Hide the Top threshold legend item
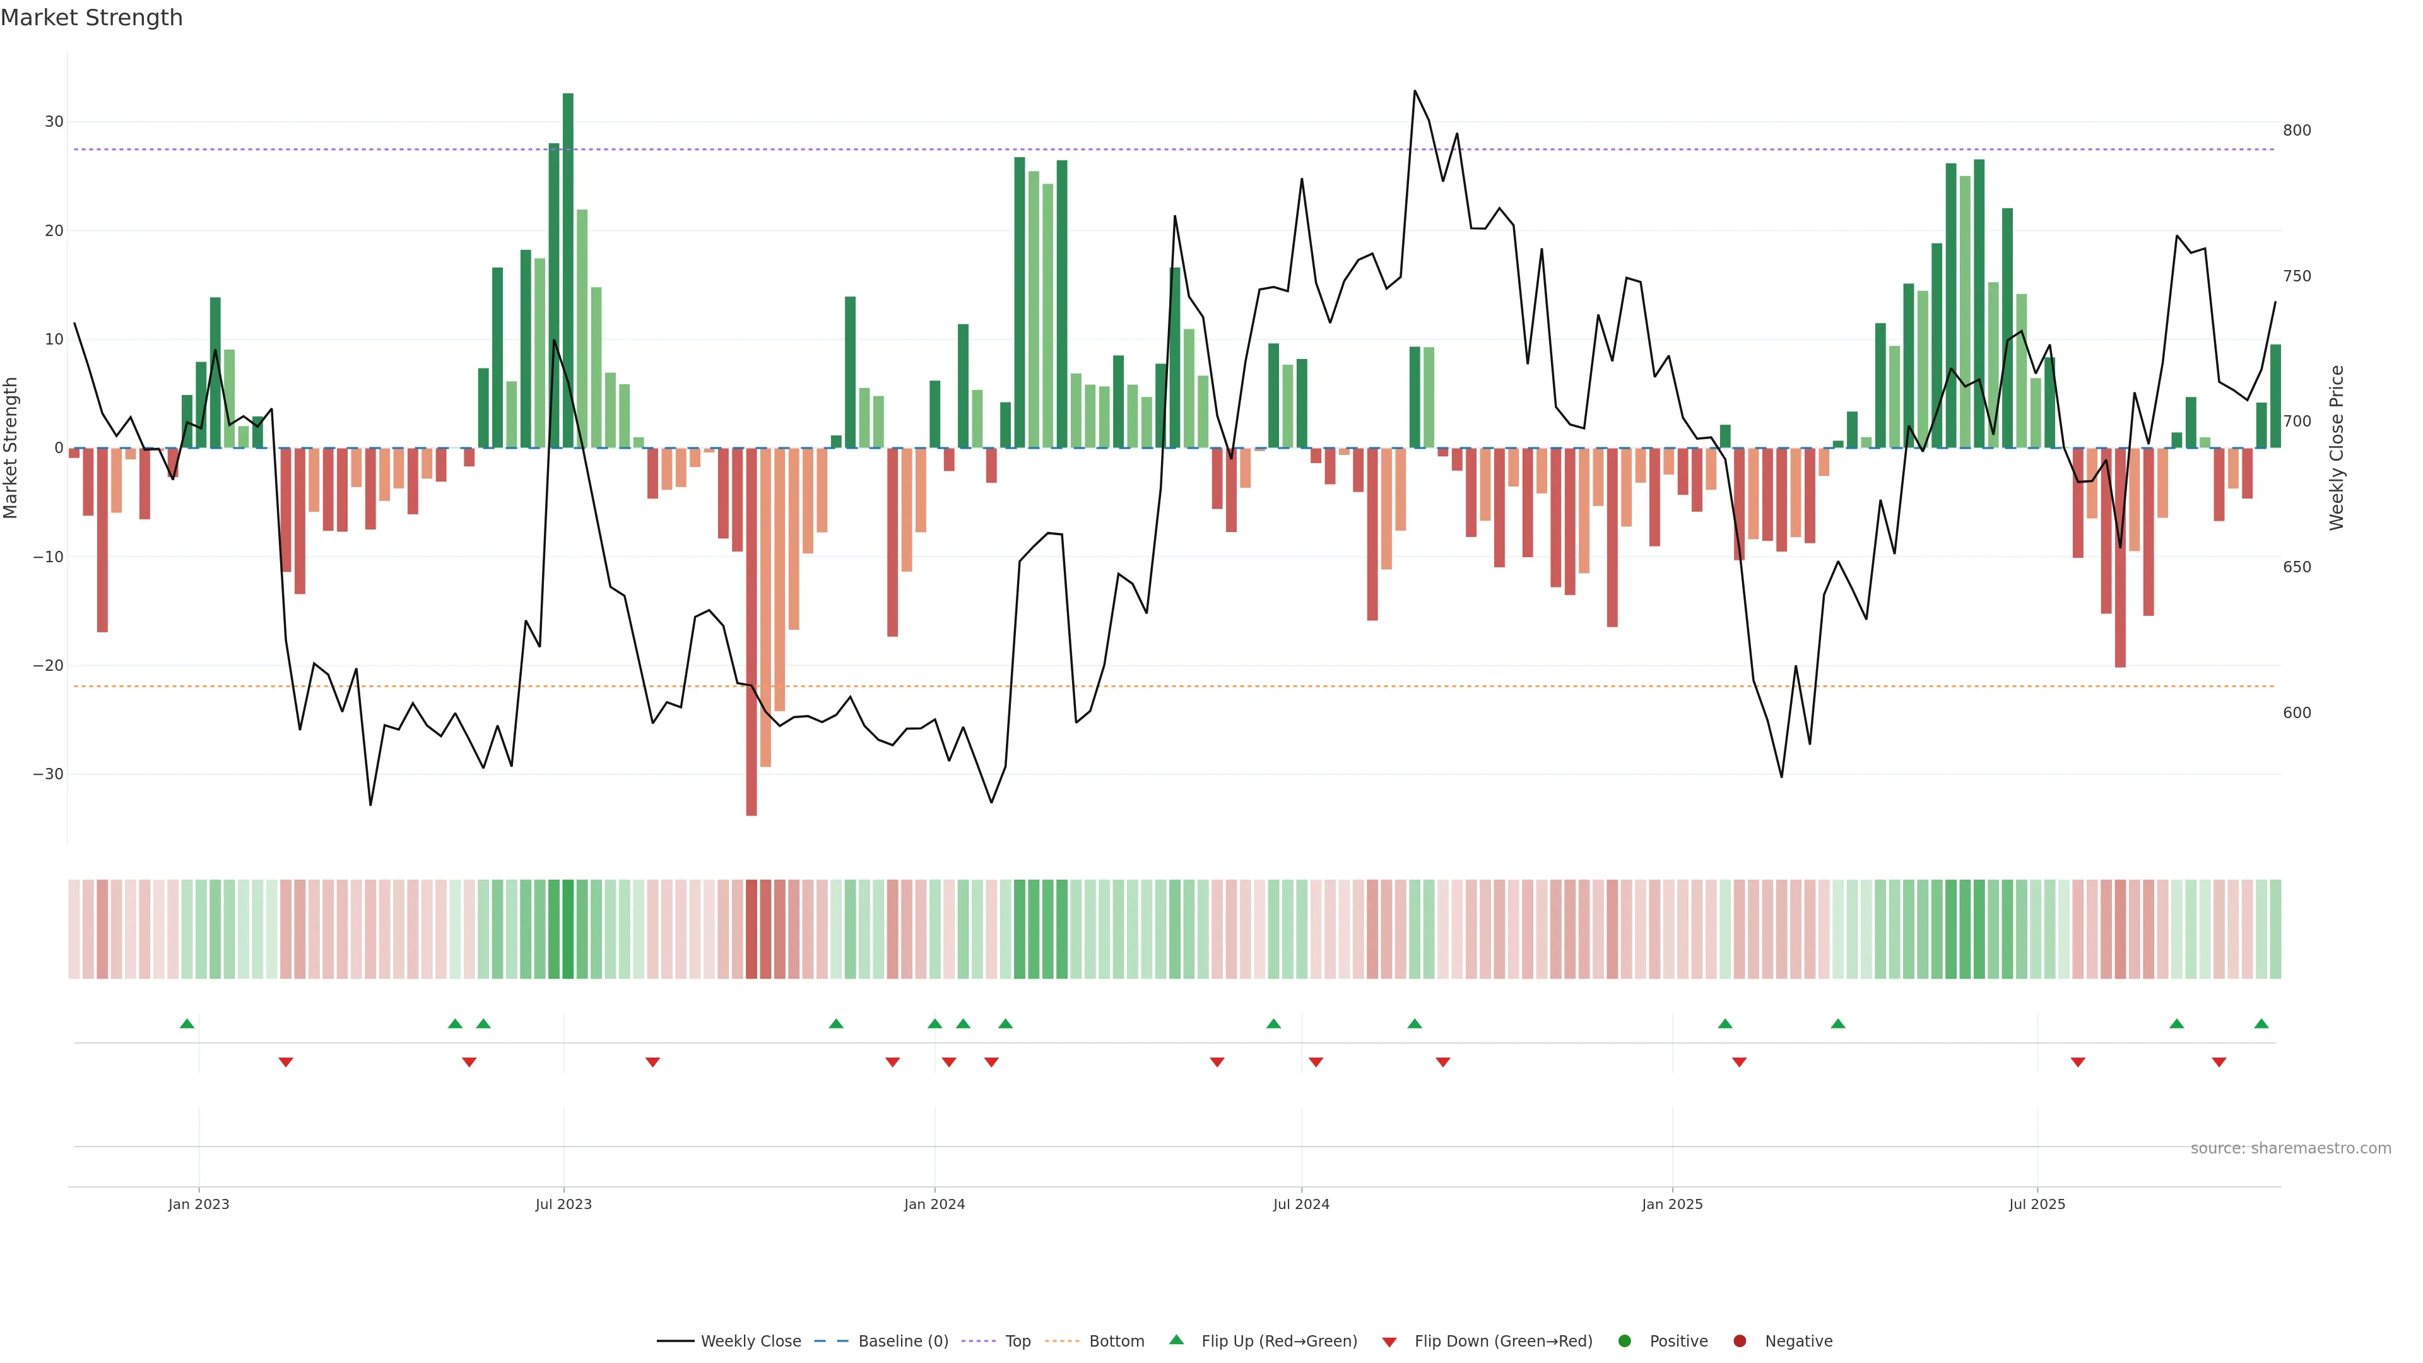Image resolution: width=2423 pixels, height=1363 pixels. coord(1017,1340)
